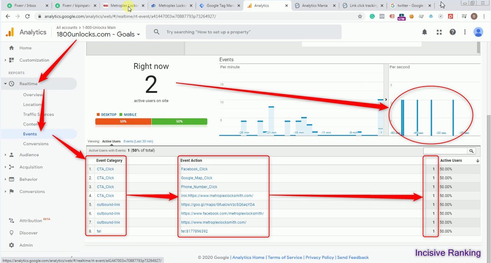Switch to Active Users view
Screen dimensions: 491x263
111,141
